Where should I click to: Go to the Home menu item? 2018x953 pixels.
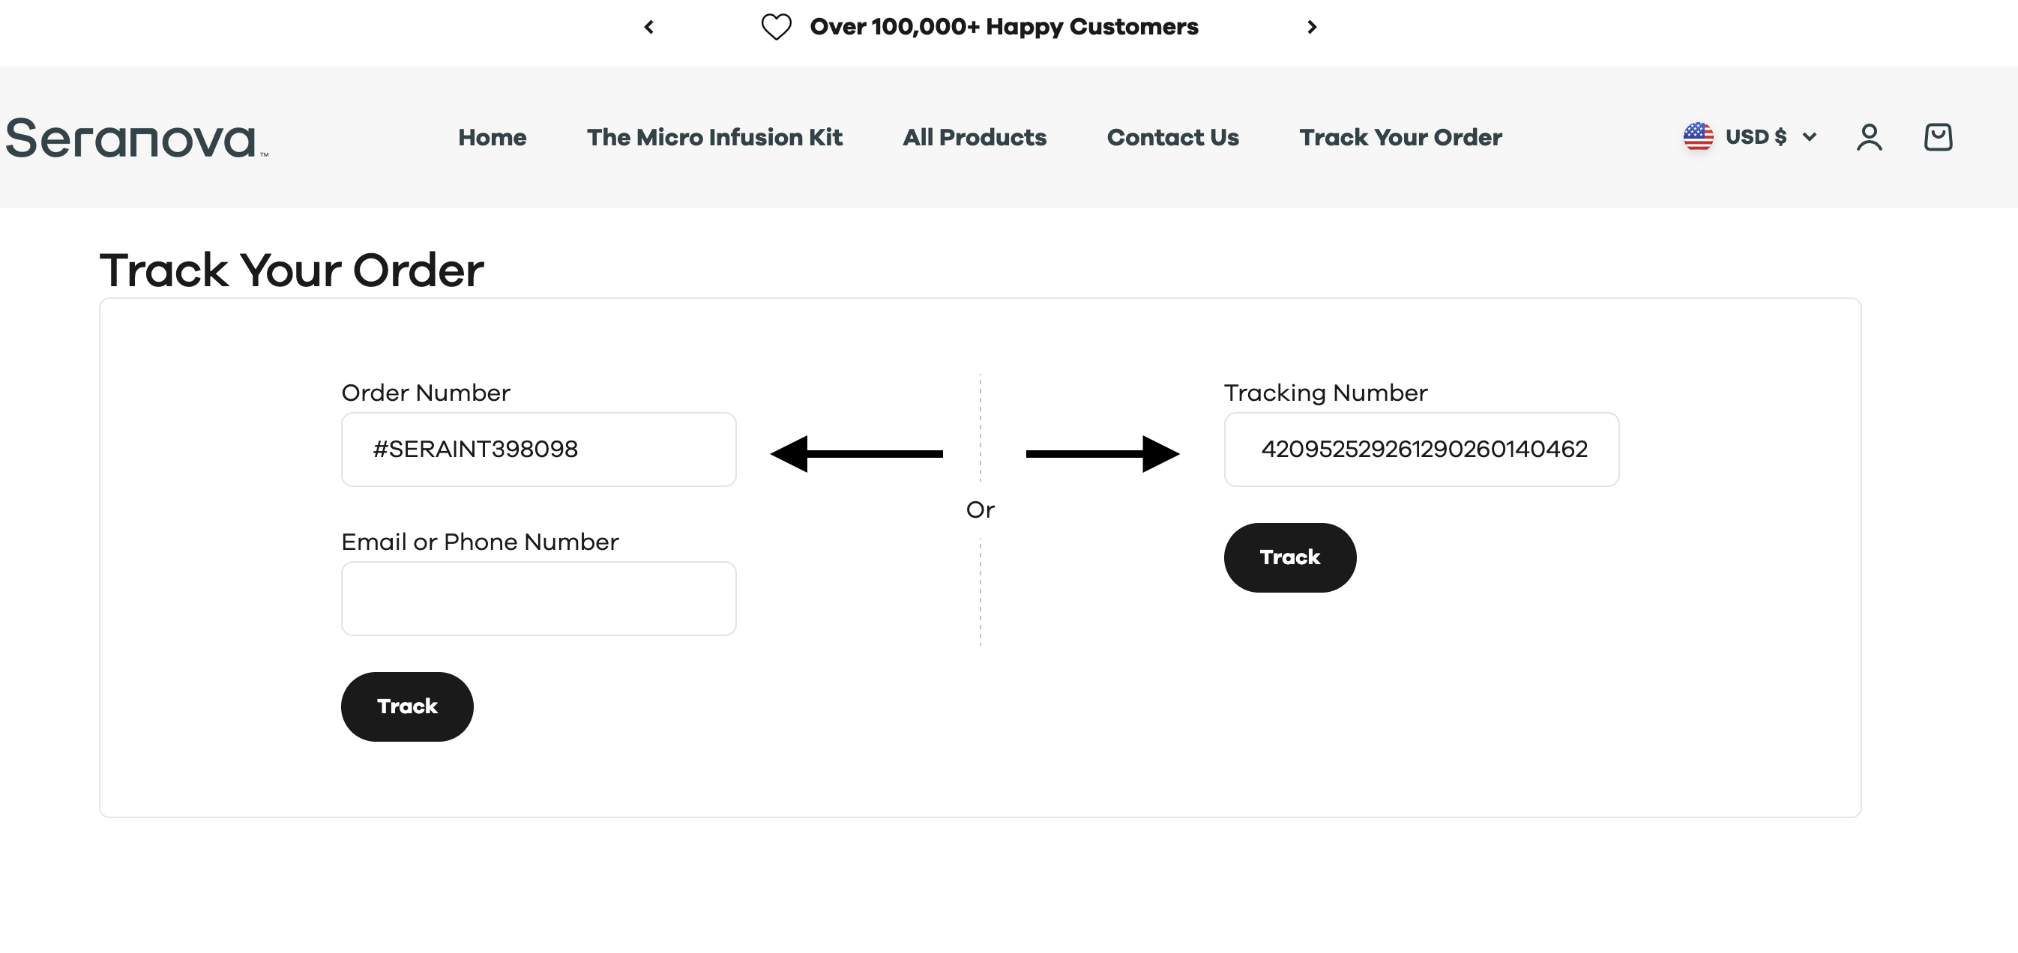click(492, 137)
